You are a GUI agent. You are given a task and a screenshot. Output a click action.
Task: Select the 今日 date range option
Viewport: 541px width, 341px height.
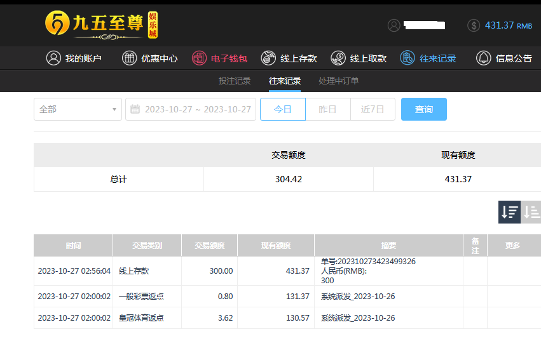[283, 109]
